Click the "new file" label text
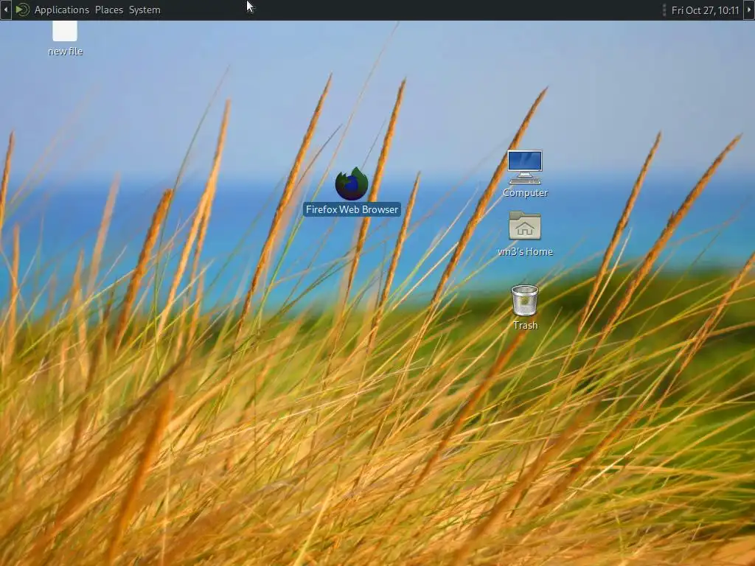This screenshot has height=566, width=755. point(66,52)
